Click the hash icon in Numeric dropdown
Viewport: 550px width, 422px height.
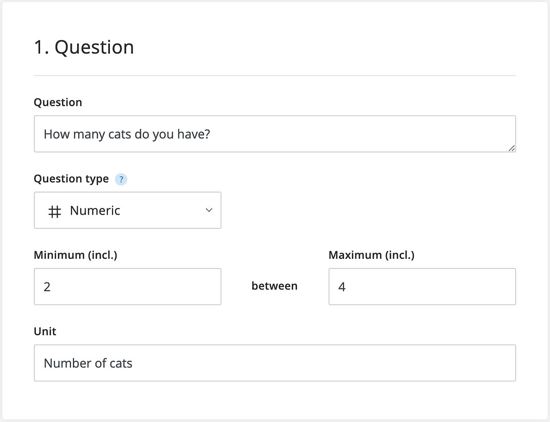[x=54, y=211]
